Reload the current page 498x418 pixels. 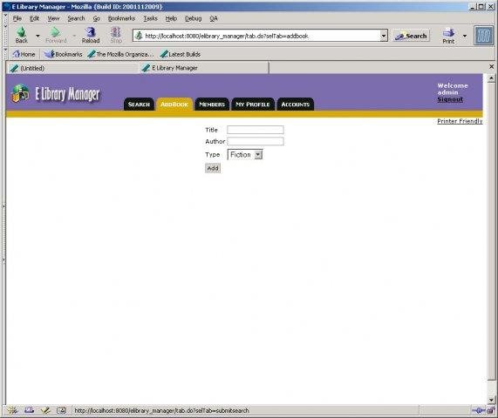pos(91,35)
